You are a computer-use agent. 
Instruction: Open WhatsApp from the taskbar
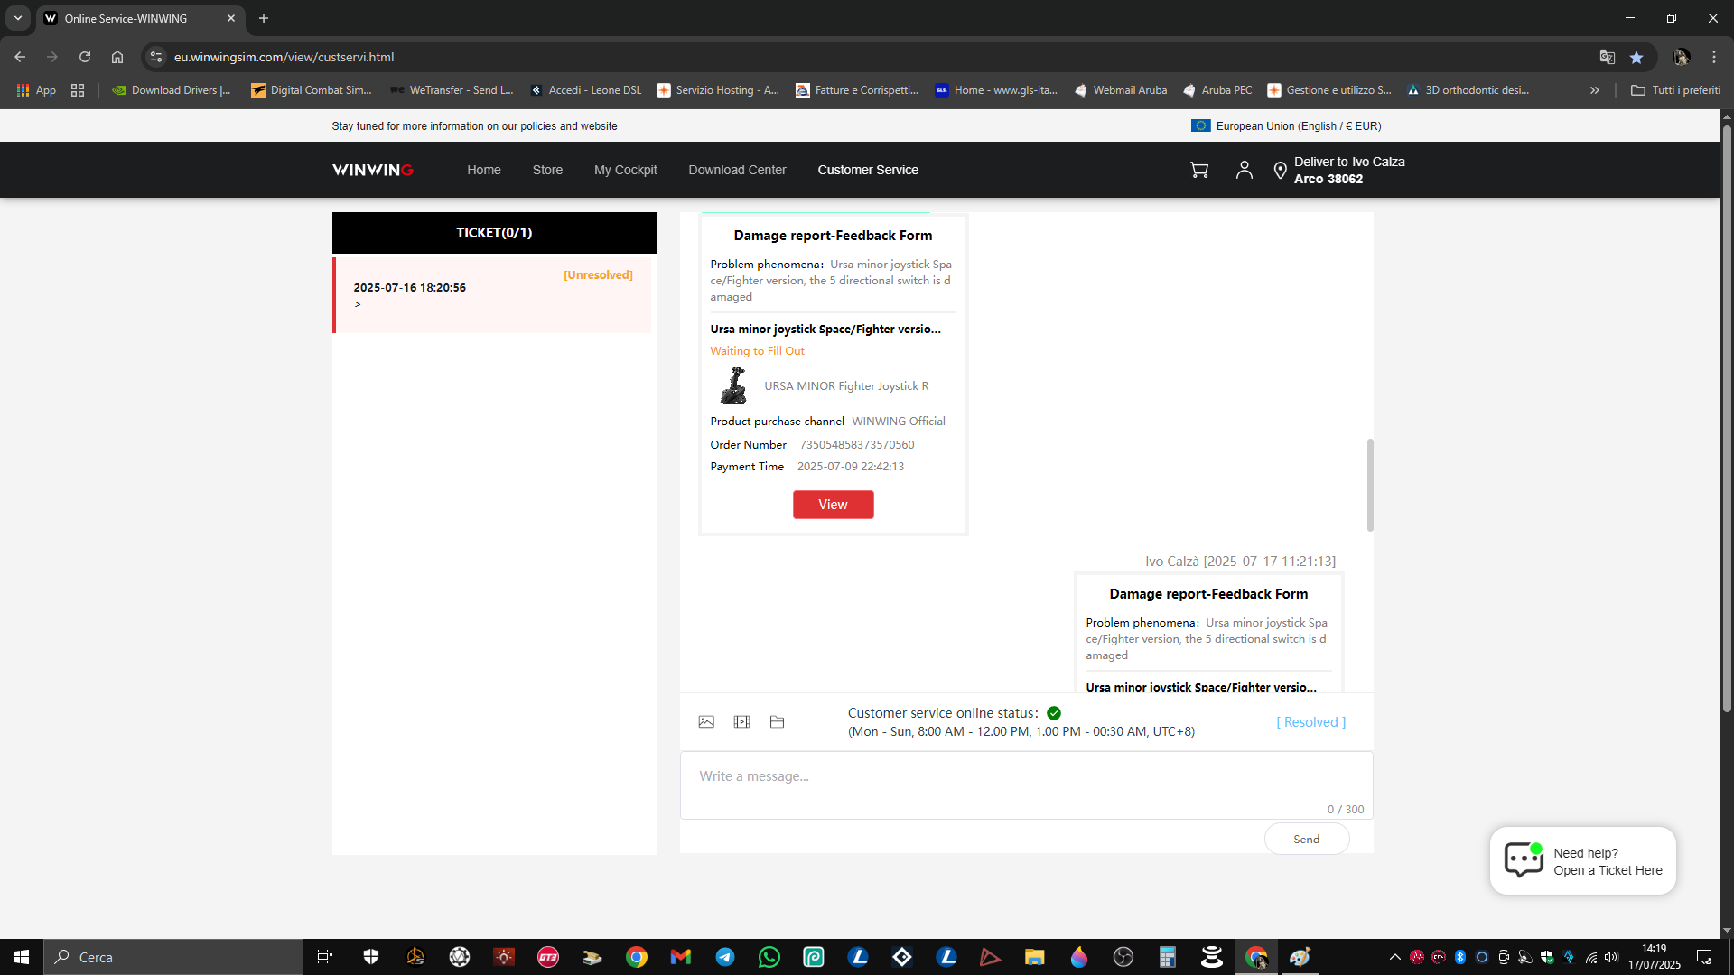pyautogui.click(x=769, y=957)
